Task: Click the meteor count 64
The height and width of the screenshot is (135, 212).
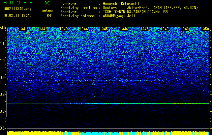Action: (x=49, y=16)
